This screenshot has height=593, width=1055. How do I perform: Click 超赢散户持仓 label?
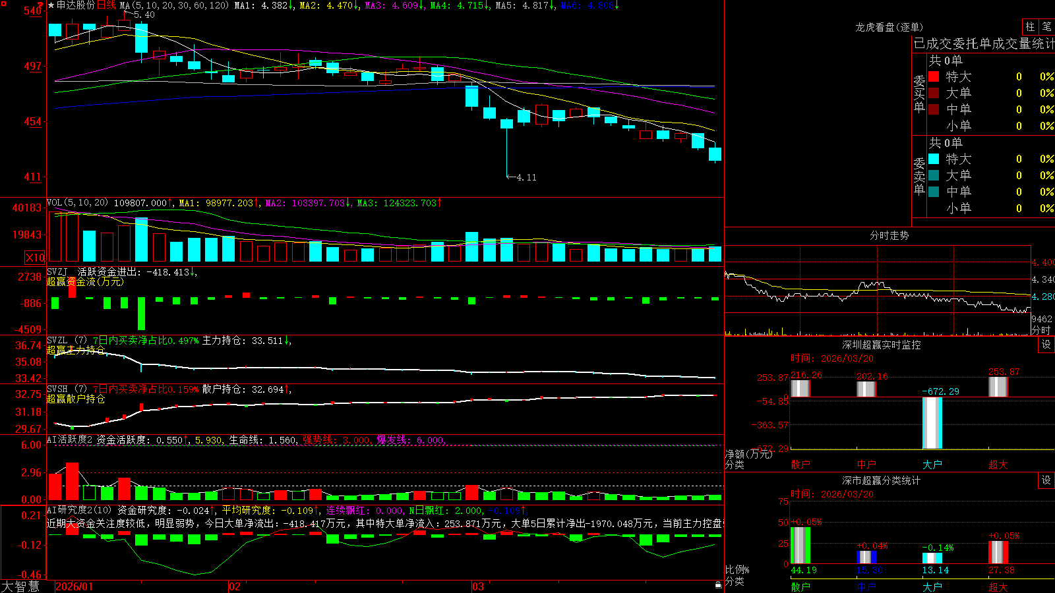point(75,399)
